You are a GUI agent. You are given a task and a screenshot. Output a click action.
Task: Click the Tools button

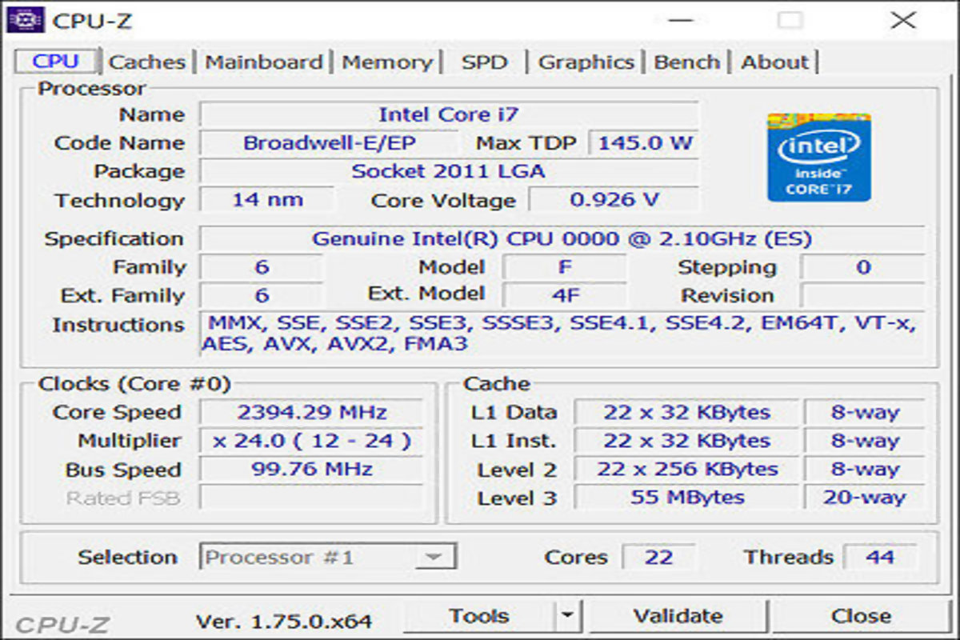479,616
